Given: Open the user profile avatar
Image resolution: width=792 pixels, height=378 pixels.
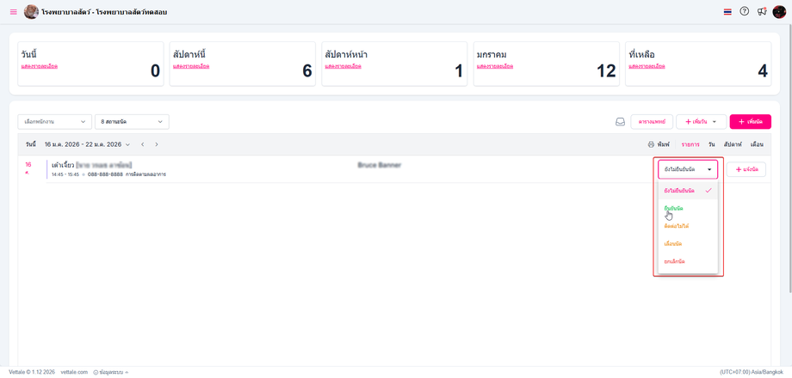Looking at the screenshot, I should [x=779, y=11].
